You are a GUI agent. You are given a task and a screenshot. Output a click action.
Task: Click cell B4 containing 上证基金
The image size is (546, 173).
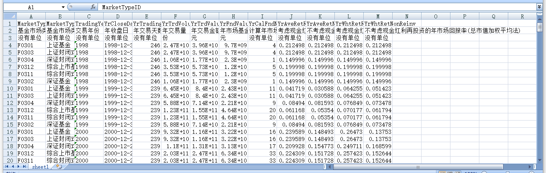click(x=60, y=45)
